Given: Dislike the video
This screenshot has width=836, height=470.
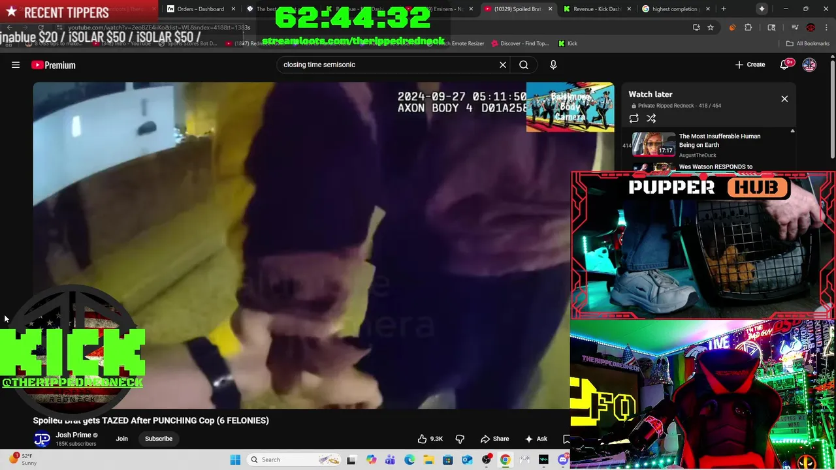Looking at the screenshot, I should click(460, 439).
